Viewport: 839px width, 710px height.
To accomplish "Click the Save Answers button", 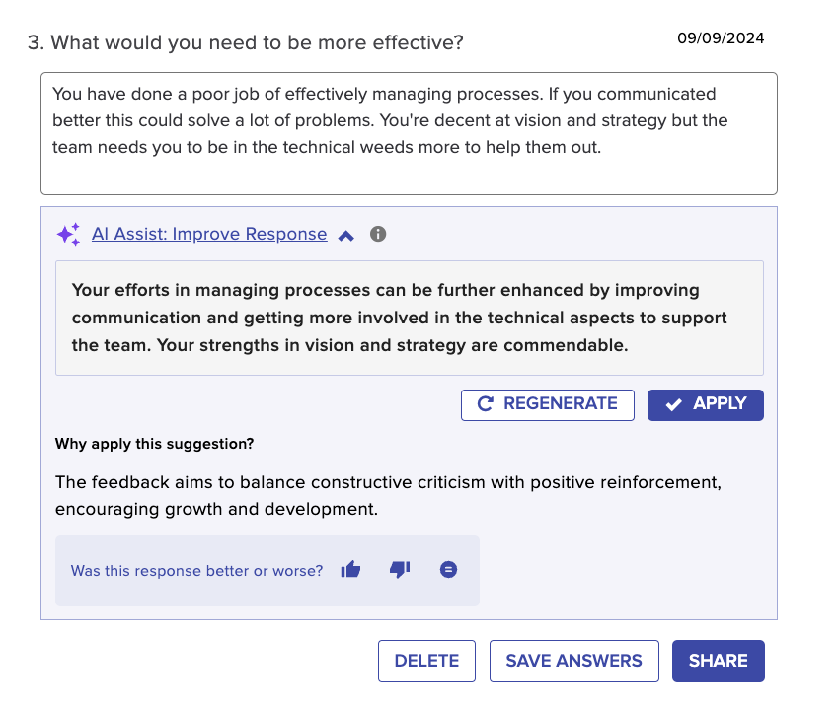I will click(574, 662).
